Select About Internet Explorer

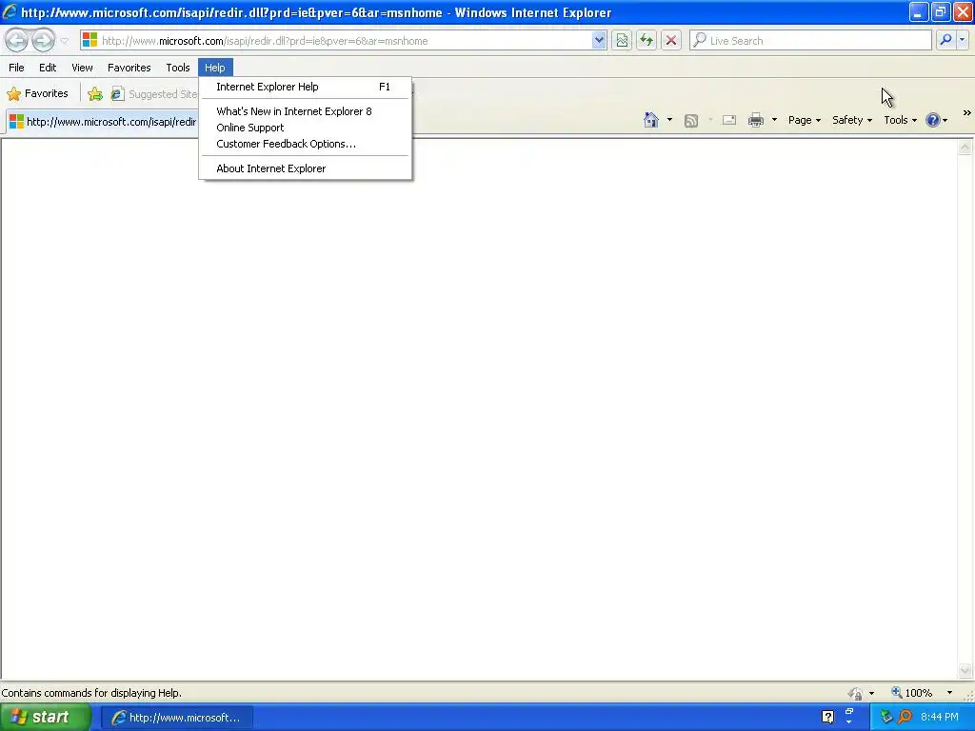(x=305, y=168)
